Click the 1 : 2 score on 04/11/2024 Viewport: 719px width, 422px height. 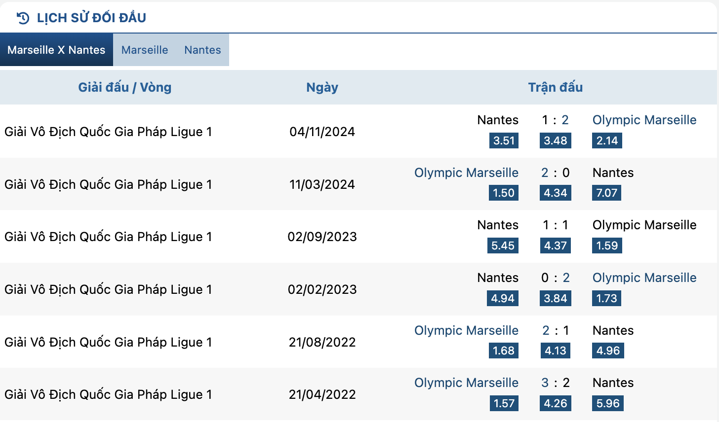coord(555,120)
